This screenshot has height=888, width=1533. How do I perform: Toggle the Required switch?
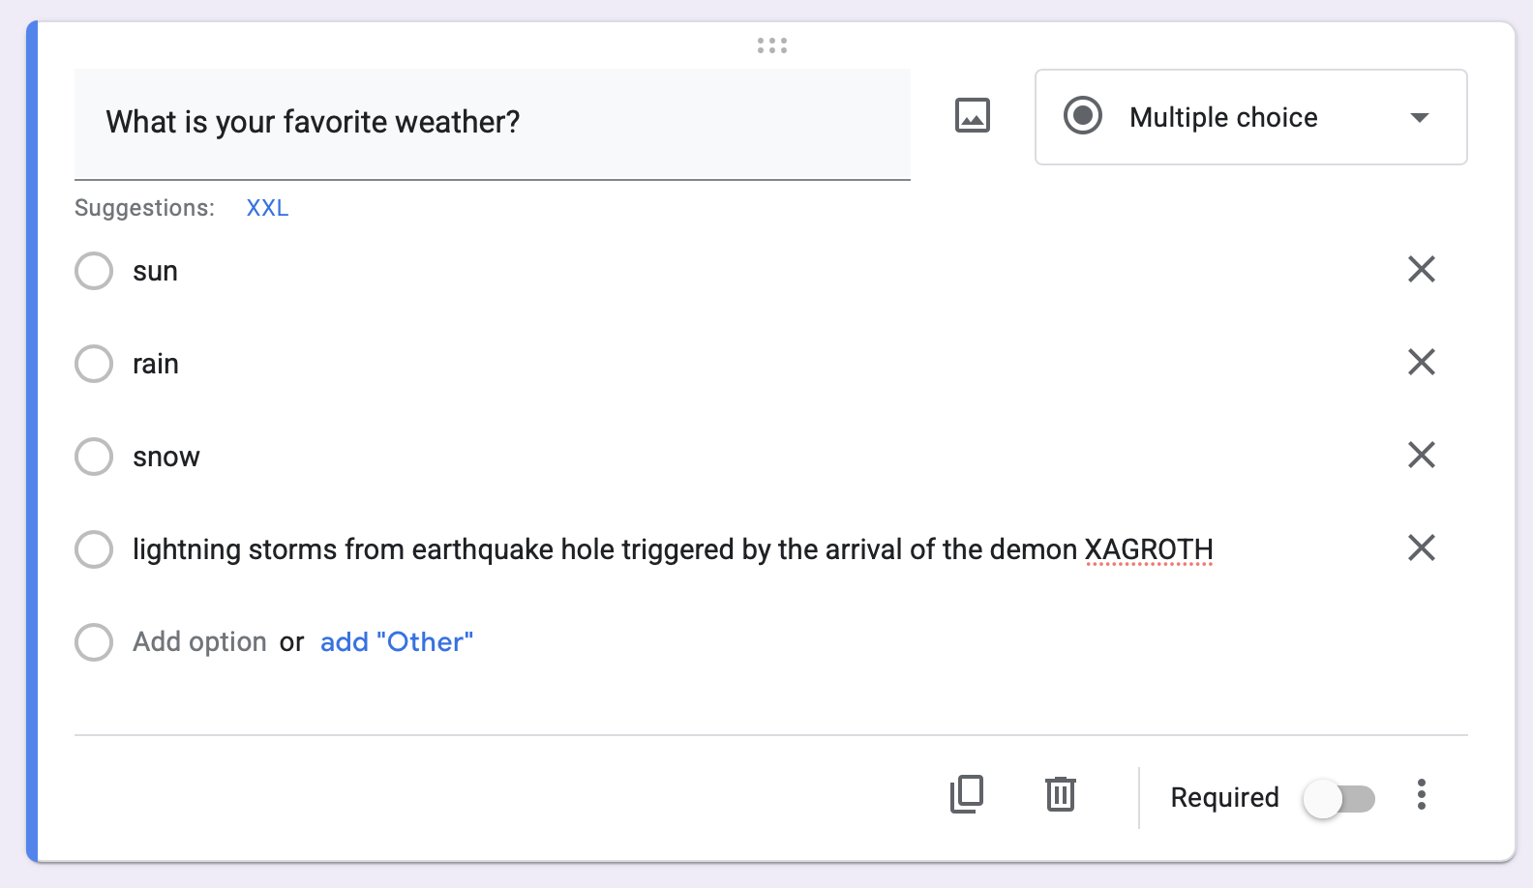click(x=1338, y=799)
